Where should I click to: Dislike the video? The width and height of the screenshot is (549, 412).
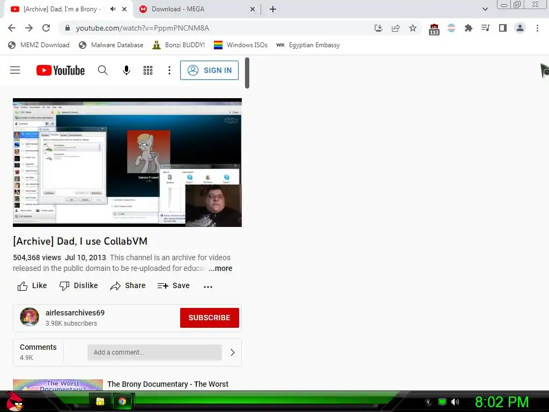pos(79,286)
